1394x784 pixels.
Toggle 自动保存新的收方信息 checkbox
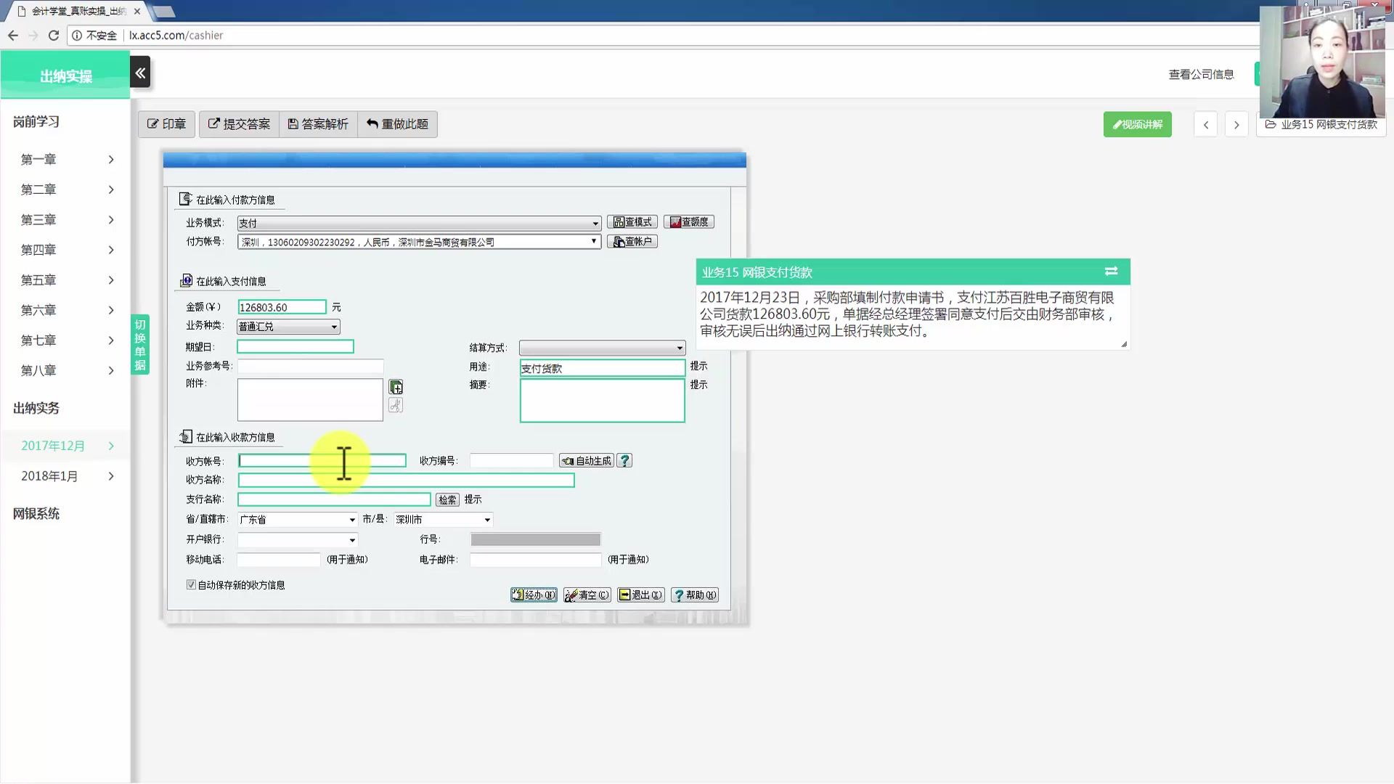point(190,585)
